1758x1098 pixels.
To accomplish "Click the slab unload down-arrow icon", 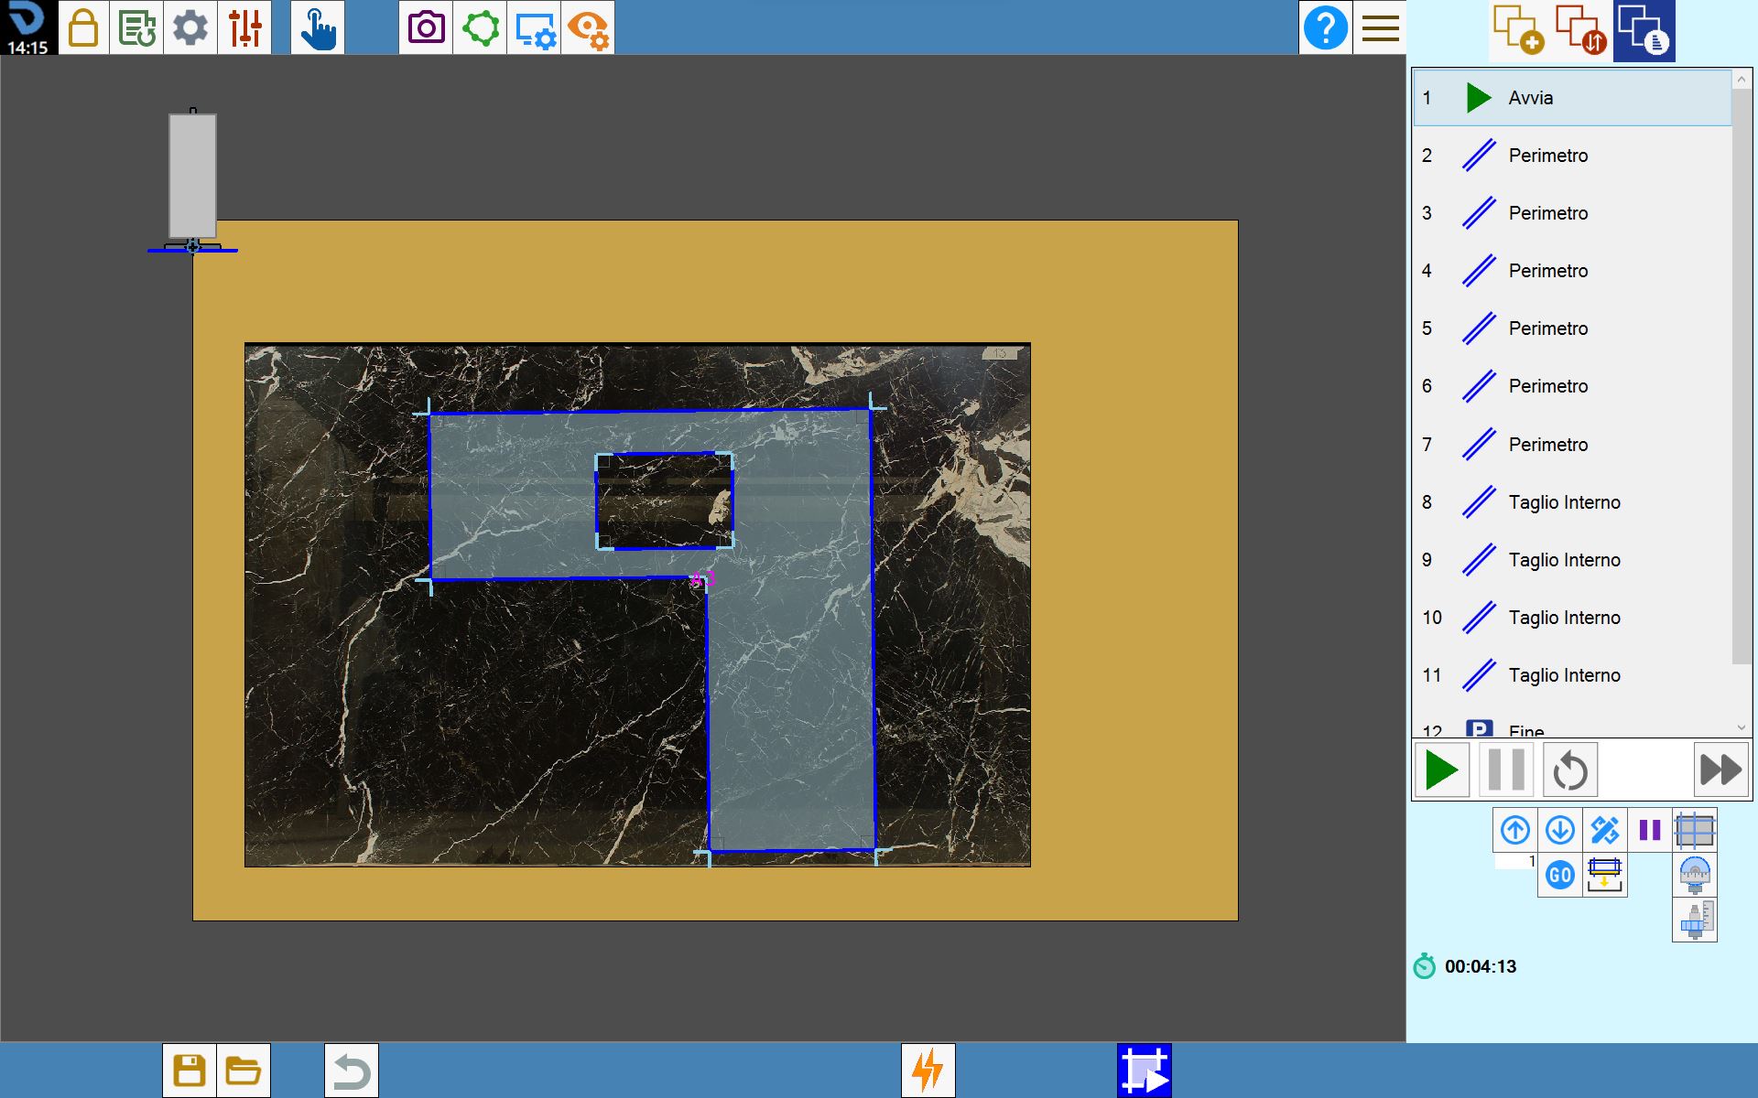I will click(1605, 875).
